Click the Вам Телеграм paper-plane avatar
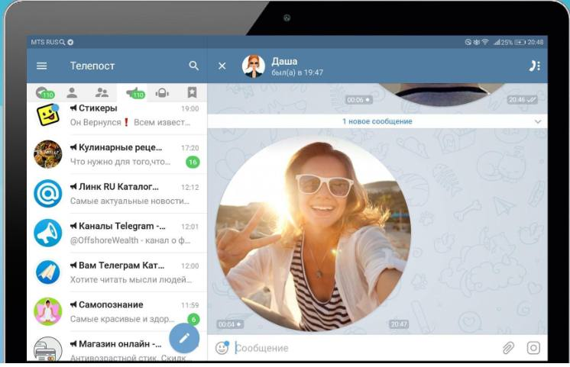This screenshot has width=570, height=367. pyautogui.click(x=48, y=272)
